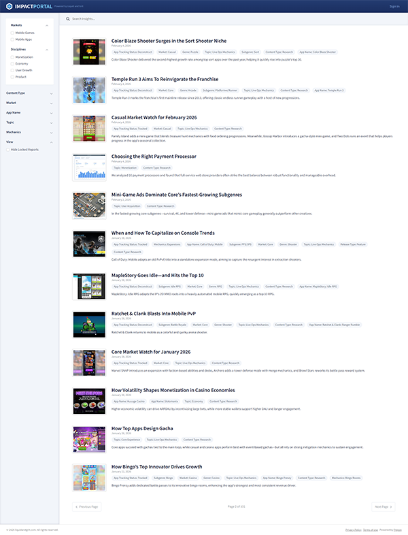The image size is (408, 535).
Task: Collapse the Markets filter group
Action: (x=47, y=25)
